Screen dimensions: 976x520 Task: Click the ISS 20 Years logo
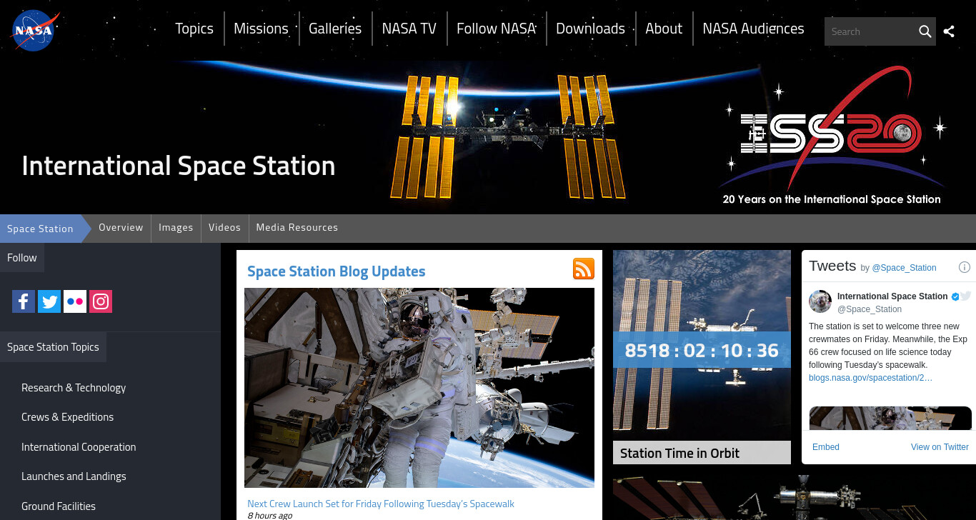click(833, 136)
